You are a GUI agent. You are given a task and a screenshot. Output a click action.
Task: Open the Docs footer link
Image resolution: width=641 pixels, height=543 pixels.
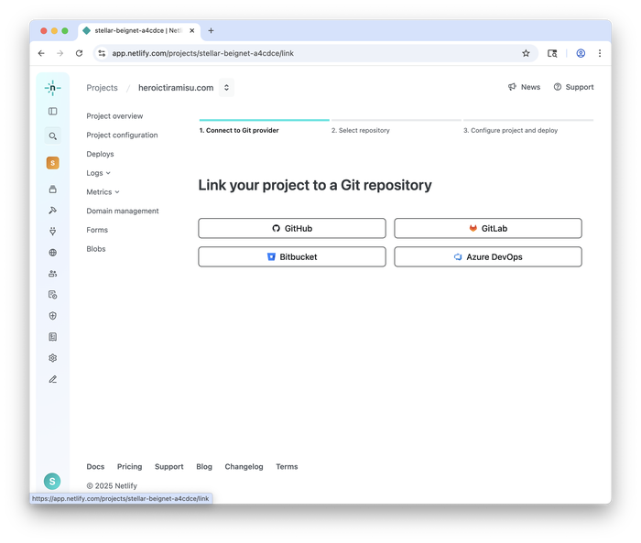pyautogui.click(x=95, y=466)
